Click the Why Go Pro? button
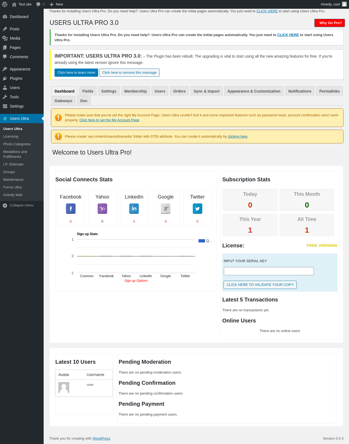Viewport: 349px width, 444px height. point(330,23)
